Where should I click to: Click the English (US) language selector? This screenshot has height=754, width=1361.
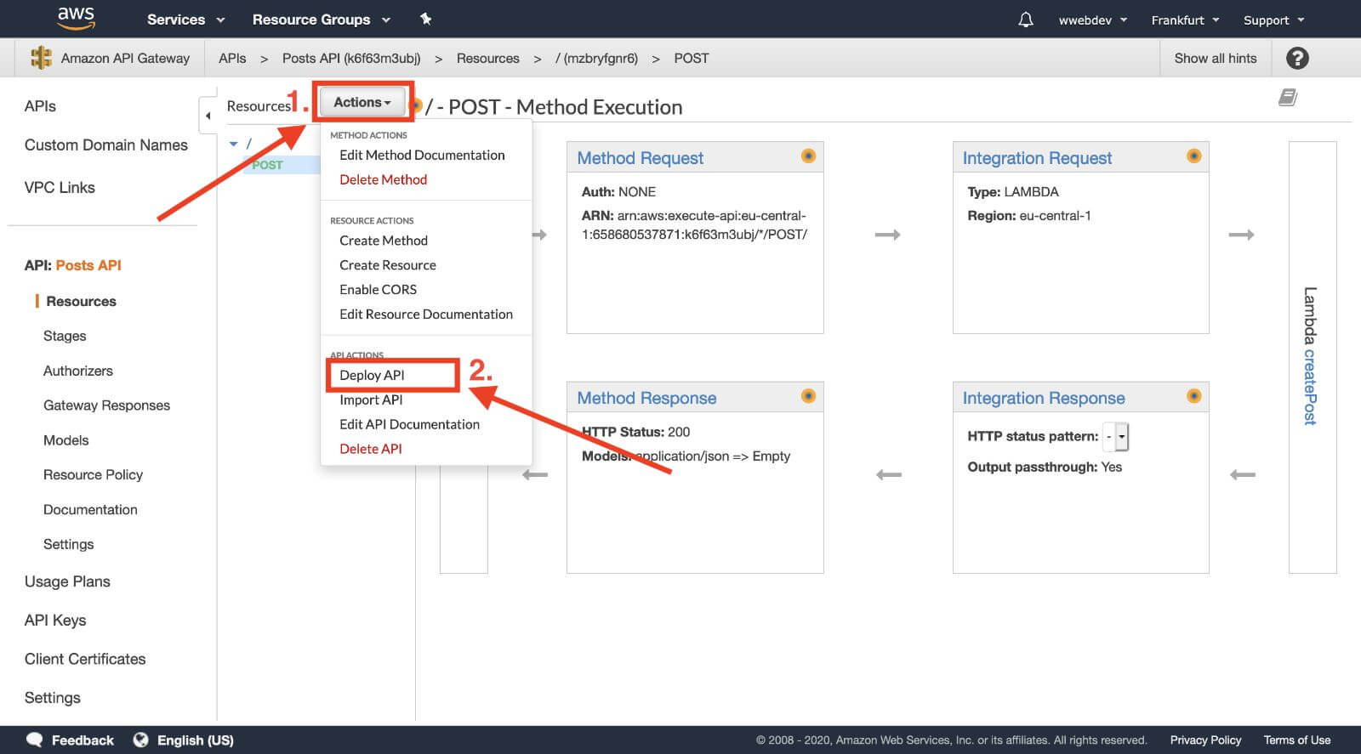coord(195,740)
